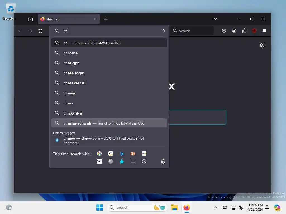Focus the address bar text field
The height and width of the screenshot is (214, 286).
point(111,31)
